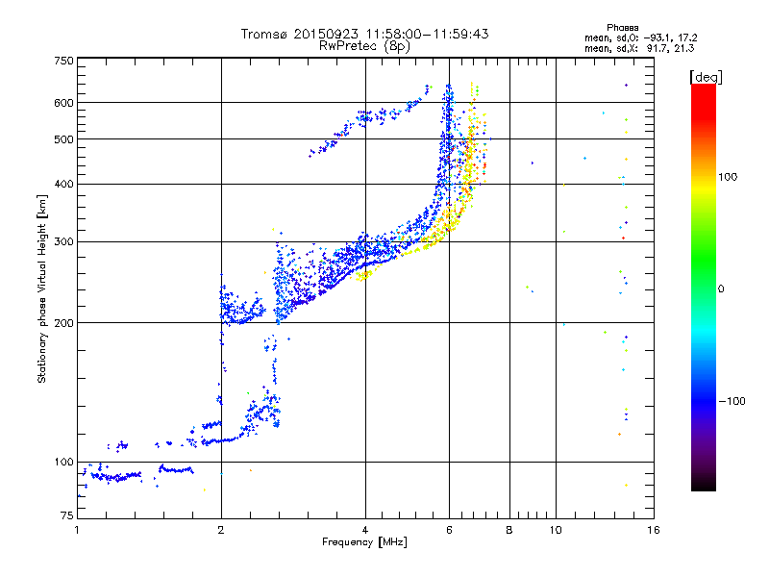Screen dimensions: 769x577
Task: Click the x-axis "16" MHz tick label
Action: [654, 530]
